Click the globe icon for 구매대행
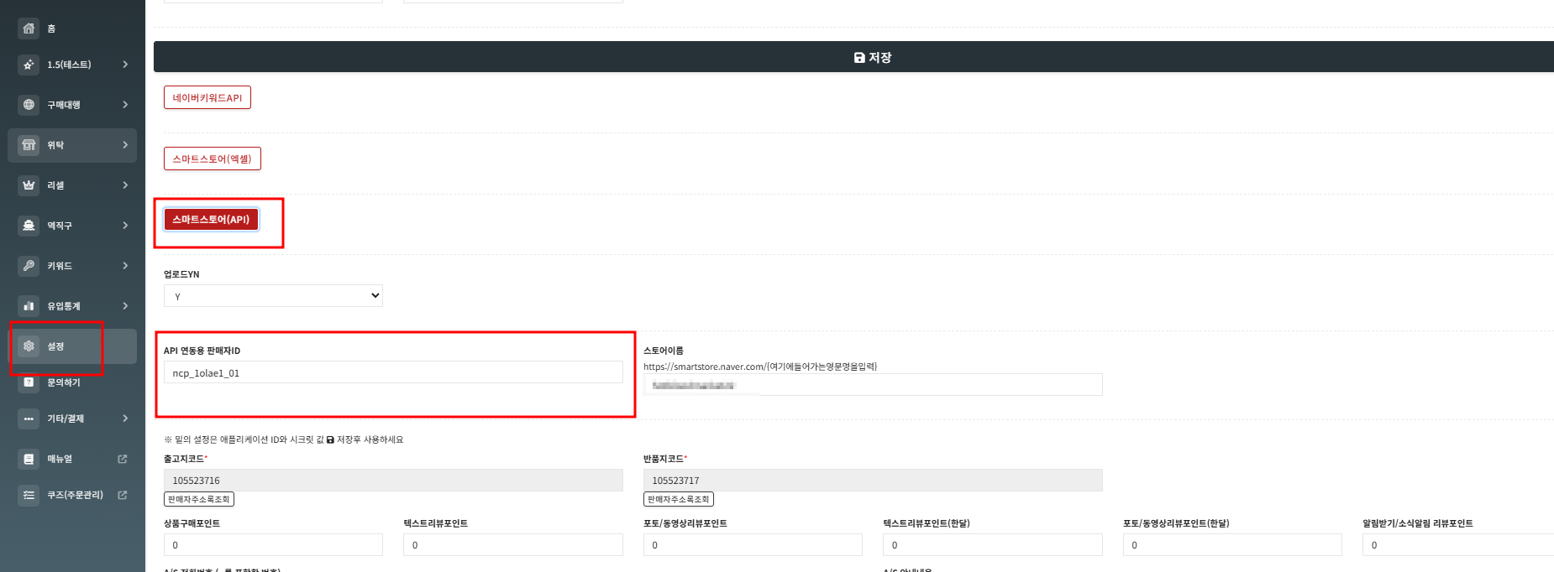Image resolution: width=1554 pixels, height=572 pixels. (29, 105)
